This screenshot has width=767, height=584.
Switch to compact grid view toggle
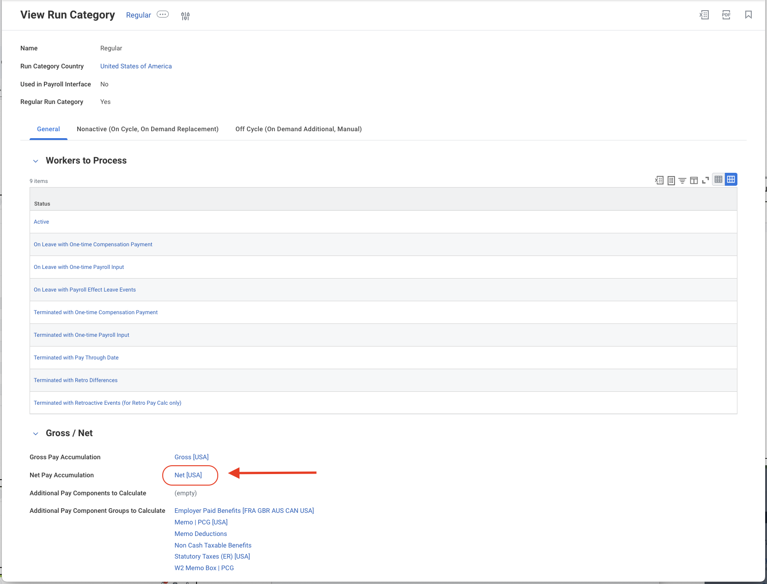[718, 179]
